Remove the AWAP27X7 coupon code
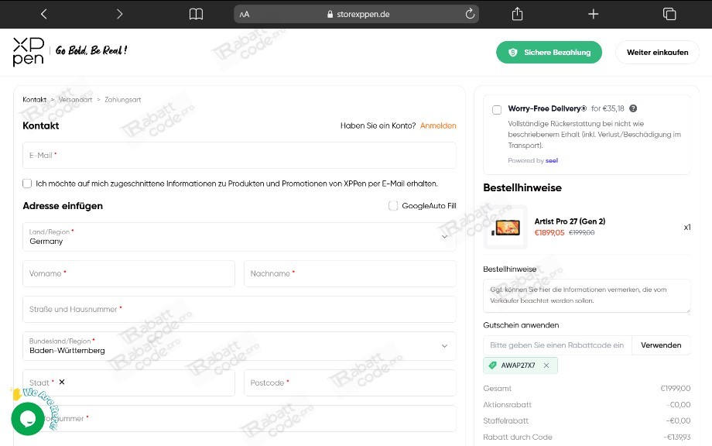This screenshot has height=446, width=712. pos(546,365)
